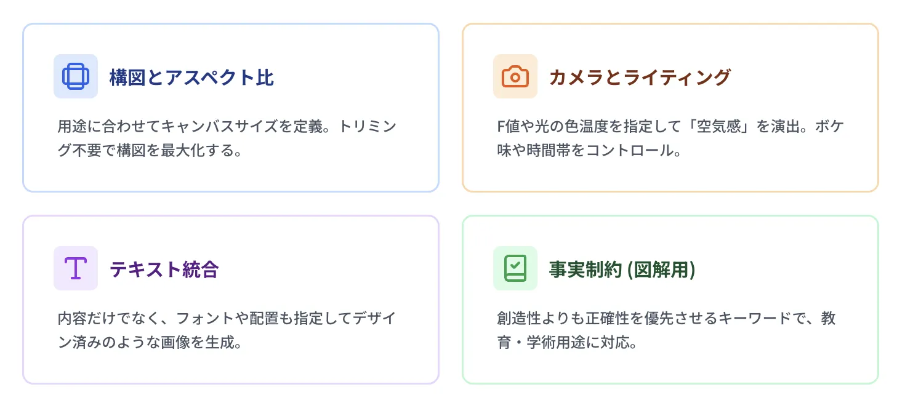Click the purple icon badge in text card
905x411 pixels.
tap(75, 268)
